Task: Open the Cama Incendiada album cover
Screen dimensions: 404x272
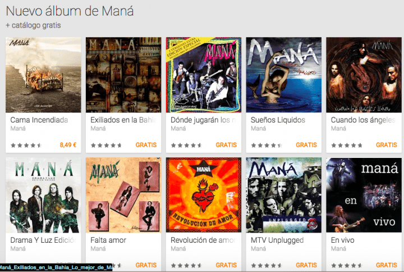Action: (x=43, y=75)
